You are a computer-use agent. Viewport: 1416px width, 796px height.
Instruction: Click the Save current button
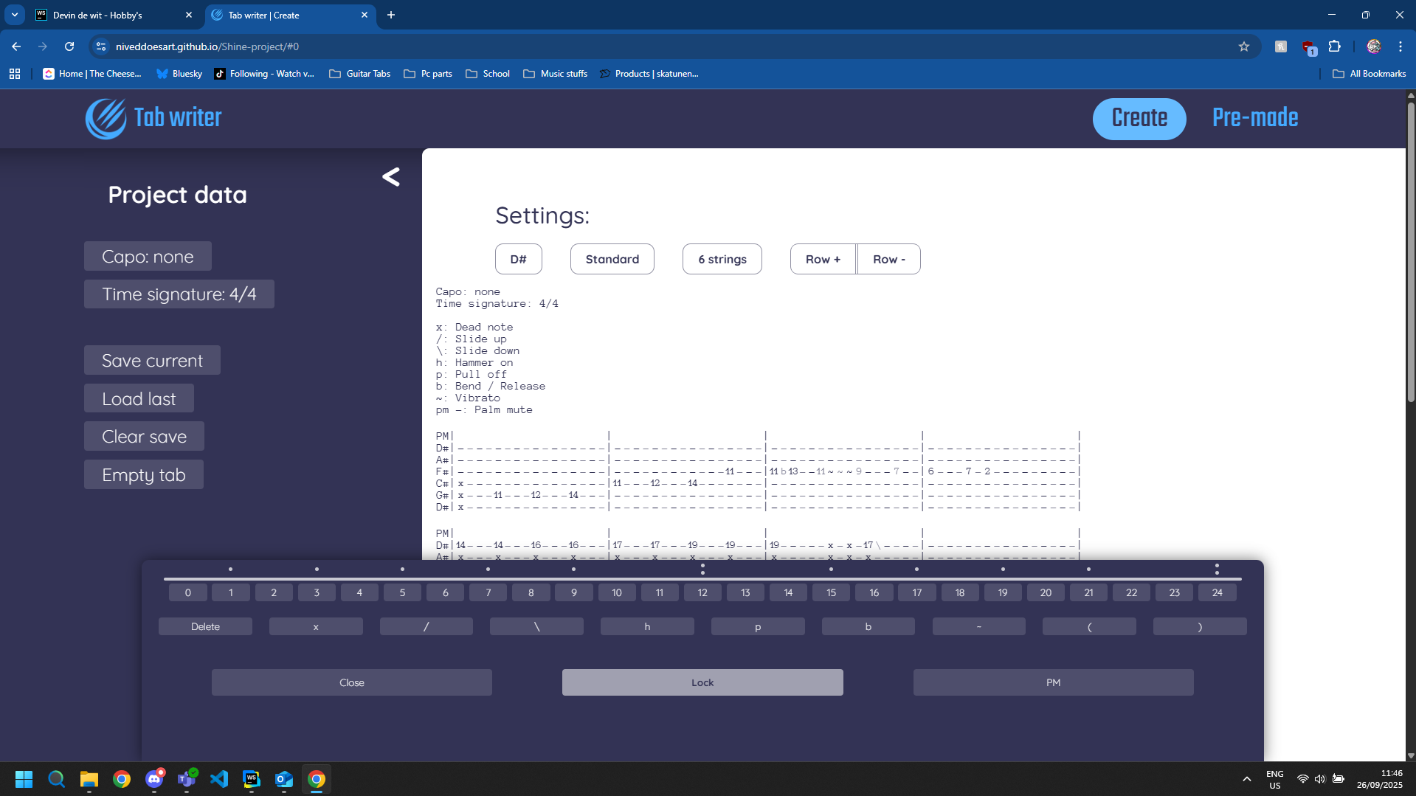(x=152, y=361)
